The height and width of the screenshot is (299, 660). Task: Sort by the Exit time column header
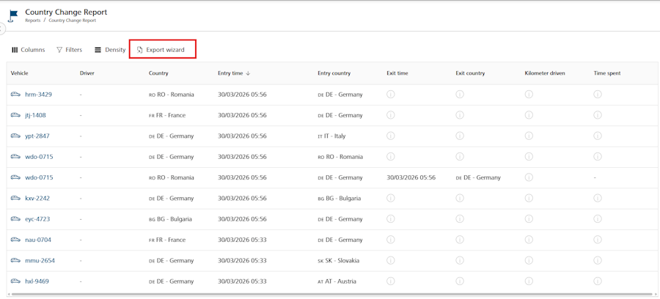pos(397,73)
